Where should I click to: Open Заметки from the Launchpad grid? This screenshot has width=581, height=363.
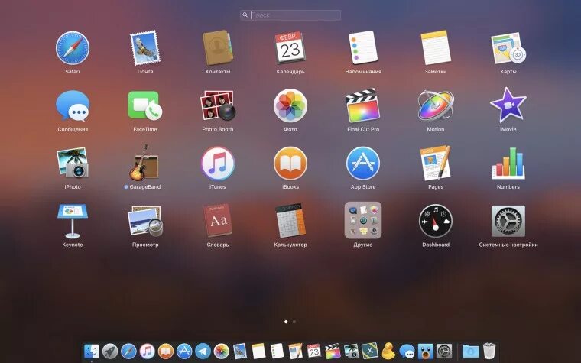[436, 48]
